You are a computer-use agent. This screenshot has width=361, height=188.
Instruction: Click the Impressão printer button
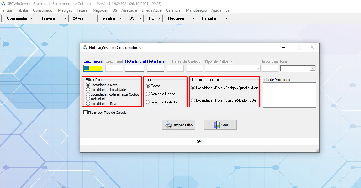(178, 125)
